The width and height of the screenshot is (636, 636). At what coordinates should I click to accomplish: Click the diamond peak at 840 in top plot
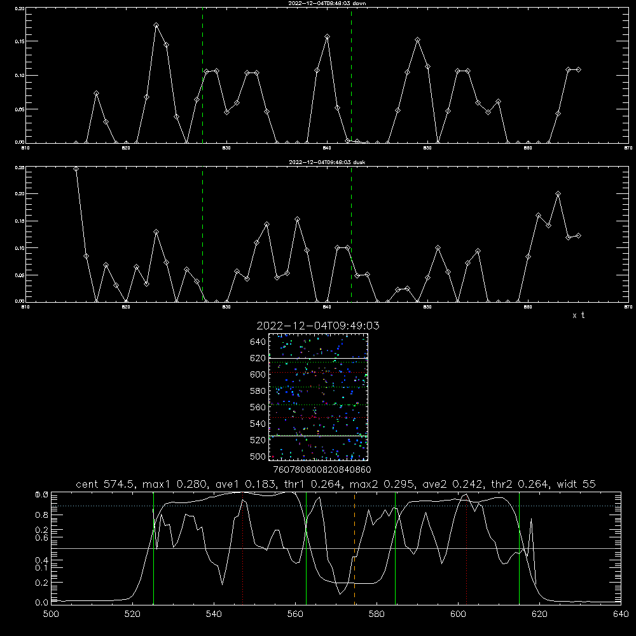coord(328,37)
